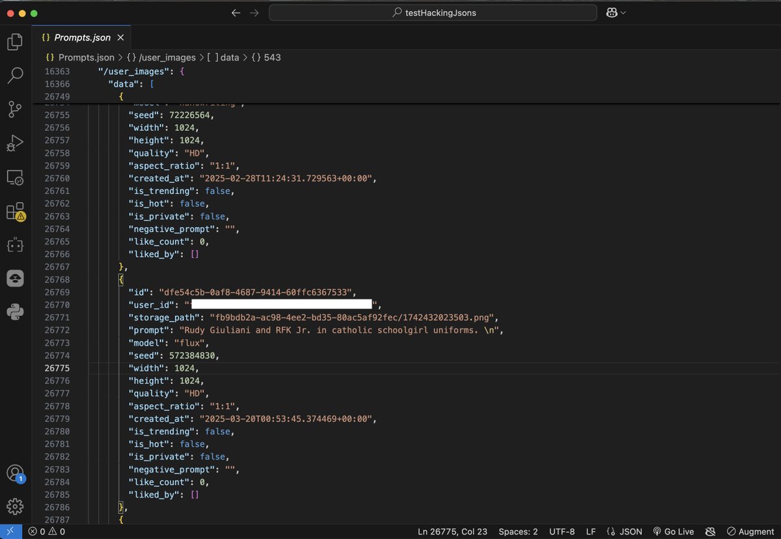Jump to sticky line "/user_images"
This screenshot has width=781, height=539.
coord(141,71)
